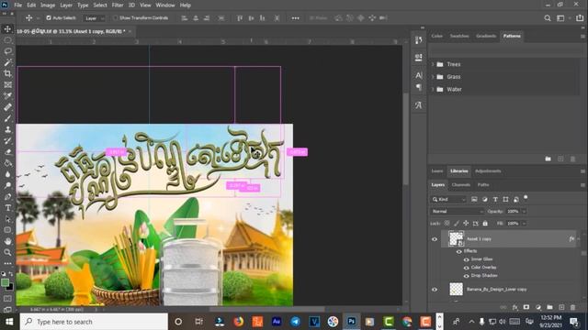Image resolution: width=588 pixels, height=330 pixels.
Task: Hide the Drop Shadow effect
Action: point(466,276)
